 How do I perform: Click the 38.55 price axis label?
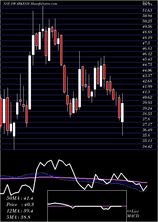coord(147,114)
